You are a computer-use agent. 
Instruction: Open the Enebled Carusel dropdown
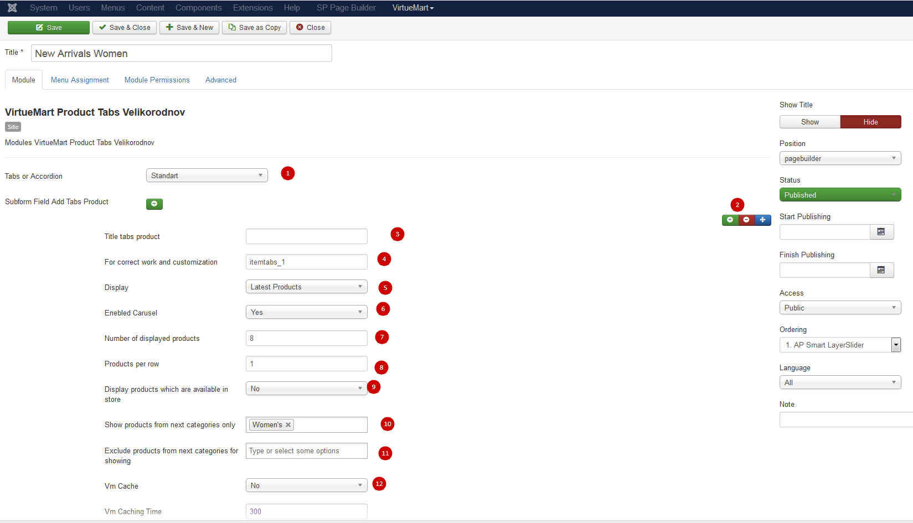point(306,312)
